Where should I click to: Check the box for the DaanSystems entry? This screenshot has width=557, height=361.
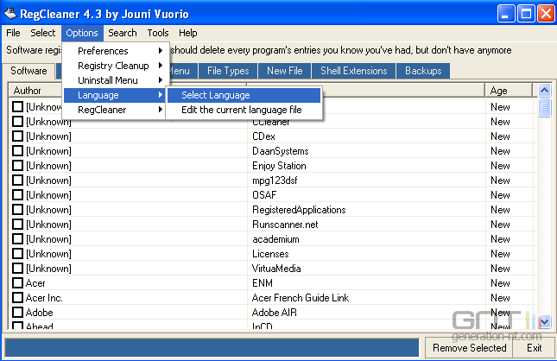point(17,151)
